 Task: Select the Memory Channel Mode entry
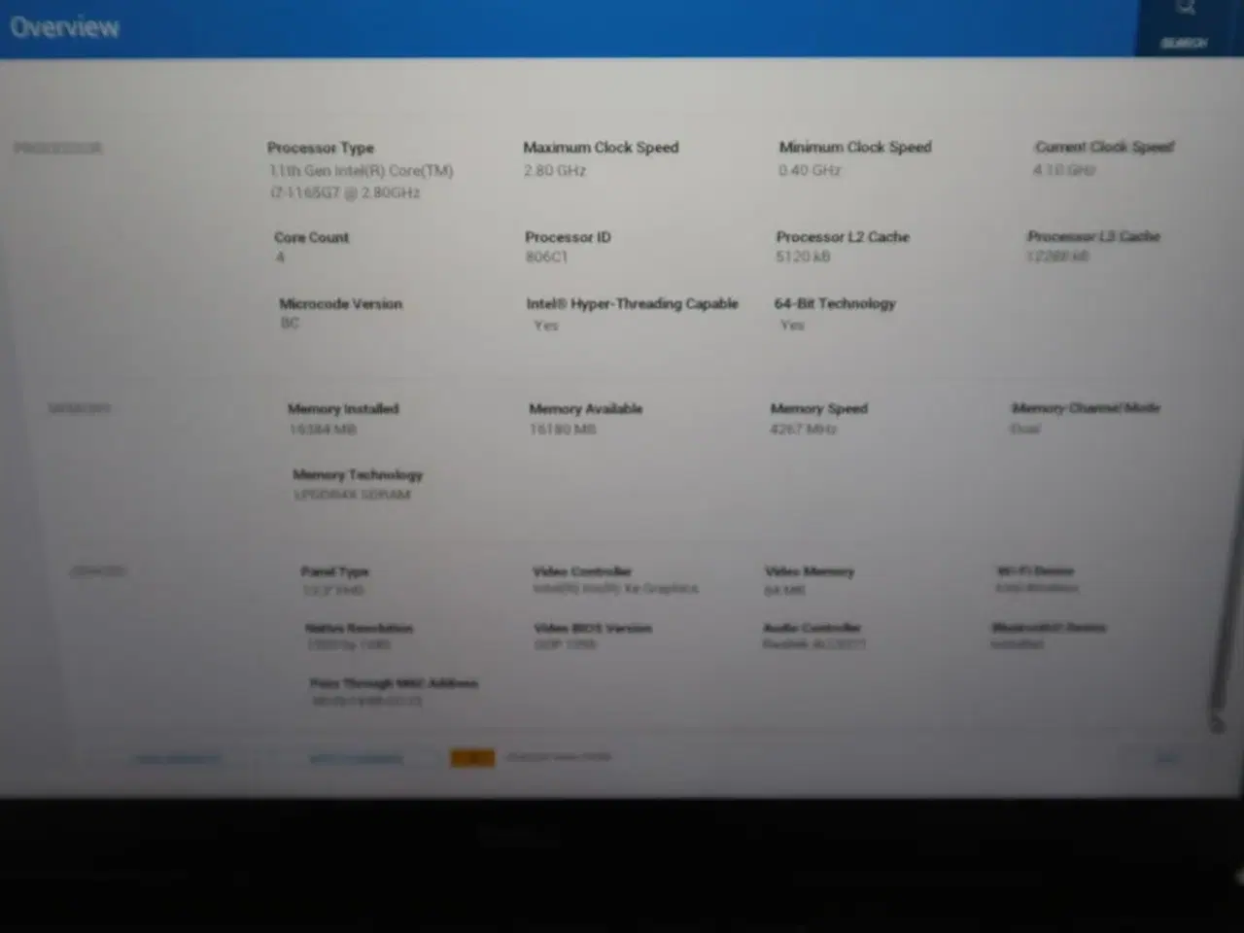click(x=1087, y=408)
